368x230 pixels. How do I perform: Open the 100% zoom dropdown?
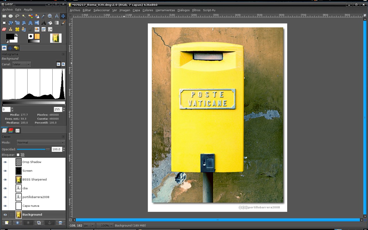pos(105,225)
